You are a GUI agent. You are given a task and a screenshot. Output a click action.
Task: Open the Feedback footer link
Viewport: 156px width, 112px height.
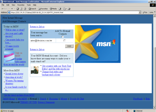[x=138, y=99]
